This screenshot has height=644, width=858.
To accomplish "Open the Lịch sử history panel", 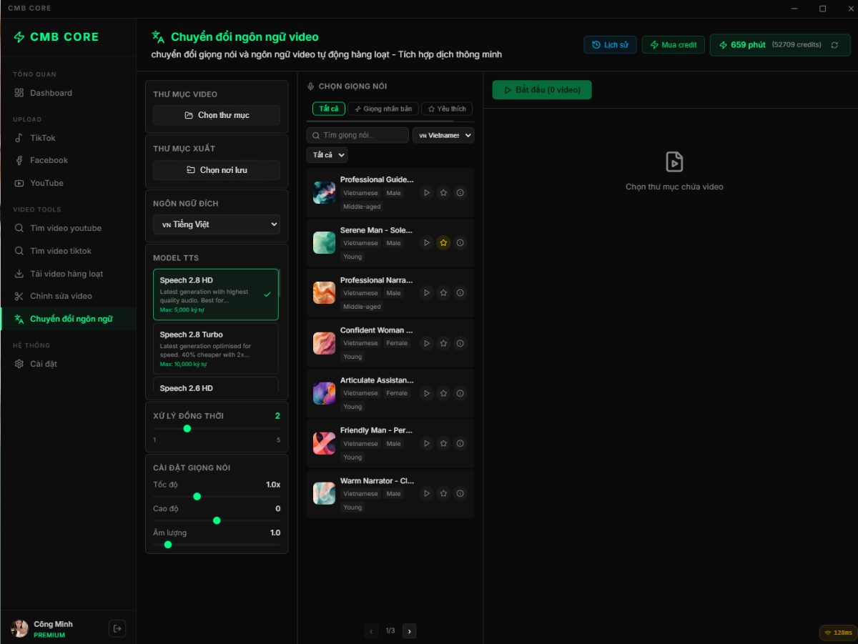I will [x=610, y=44].
